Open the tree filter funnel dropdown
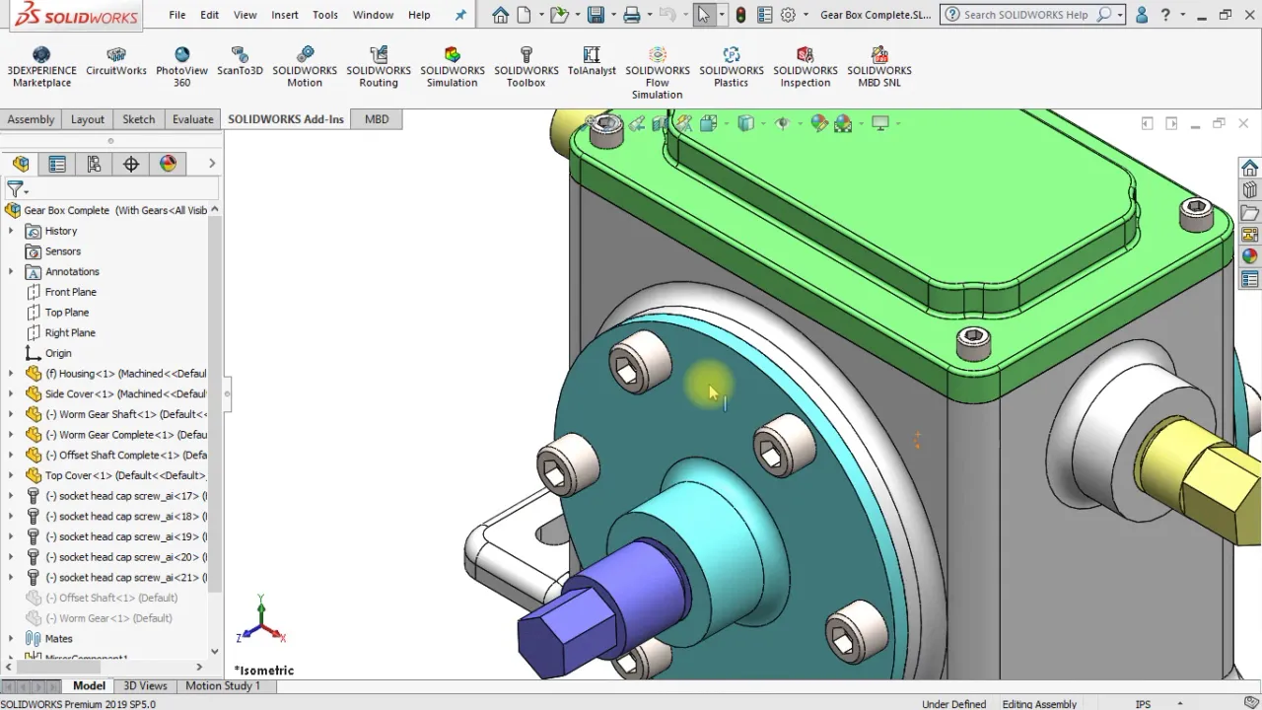The height and width of the screenshot is (710, 1262). pos(17,188)
